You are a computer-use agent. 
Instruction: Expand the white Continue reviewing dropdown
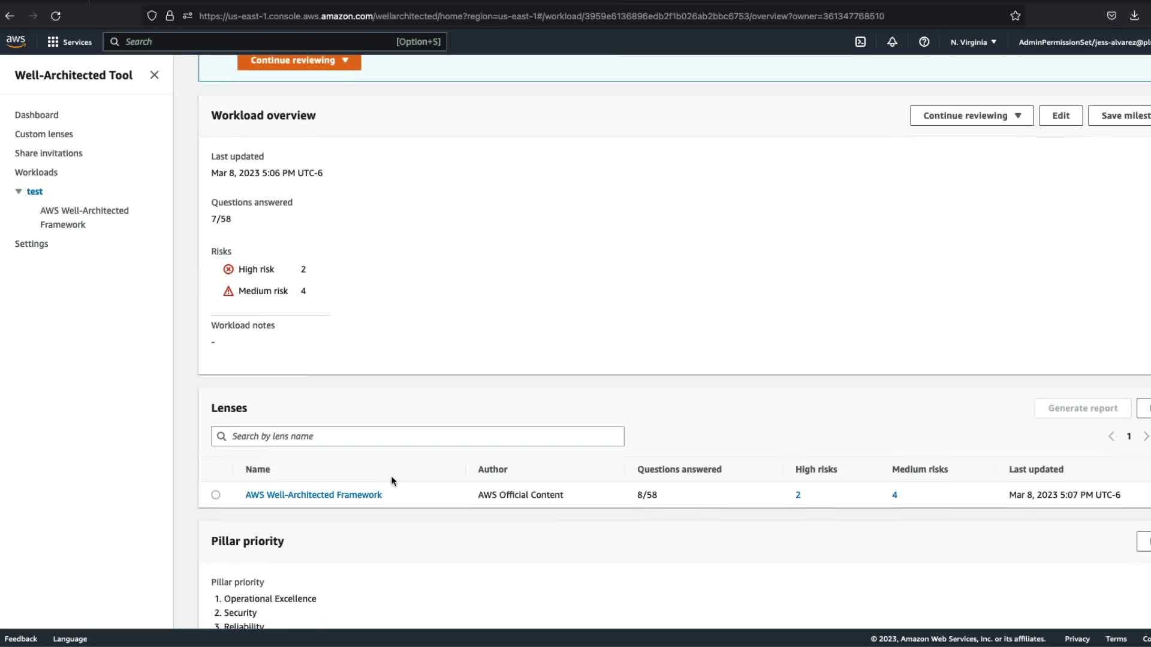point(971,116)
